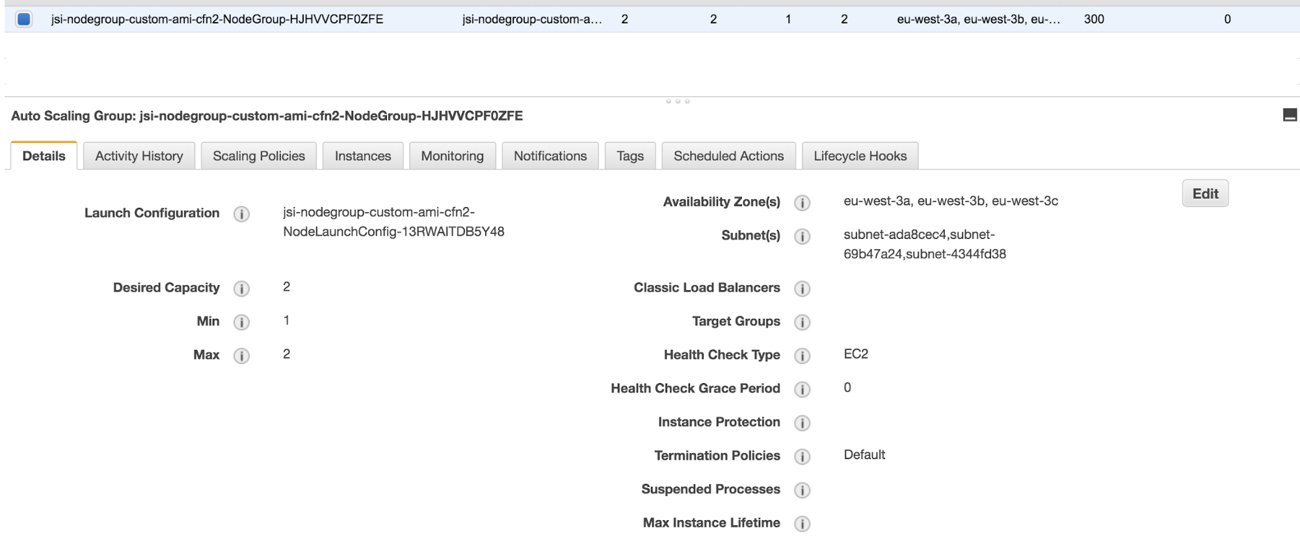This screenshot has height=548, width=1300.
Task: Click info icon for Suspended Processes
Action: (x=802, y=490)
